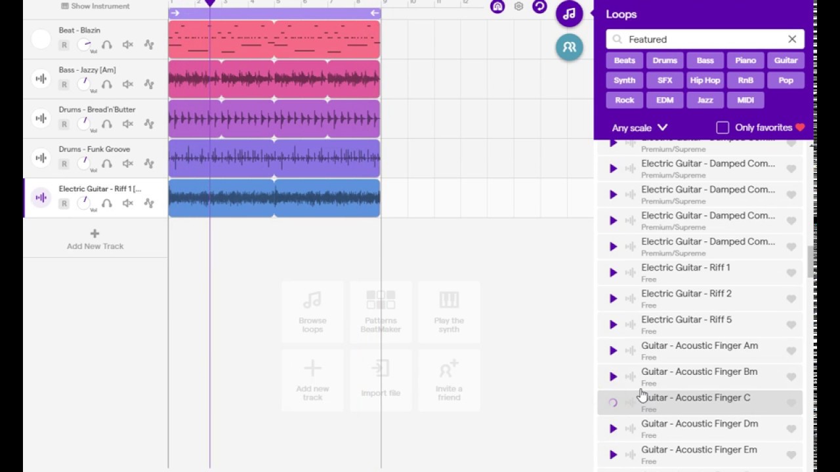
Task: Solo the Drums - Funk Groove track headphones icon
Action: tap(107, 163)
